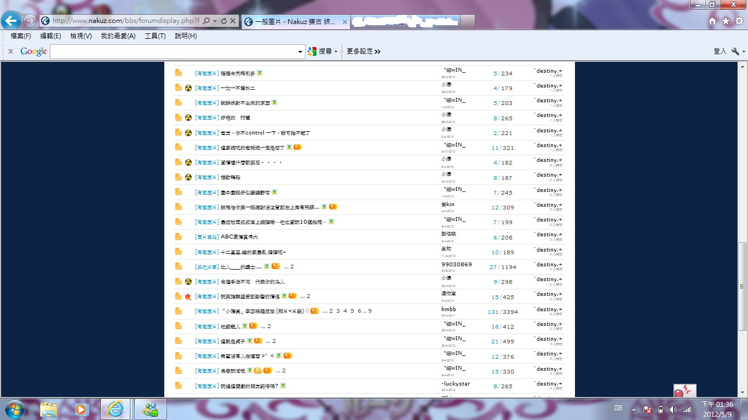Open the browser Tools gear icon
Image resolution: width=748 pixels, height=420 pixels.
(x=739, y=21)
